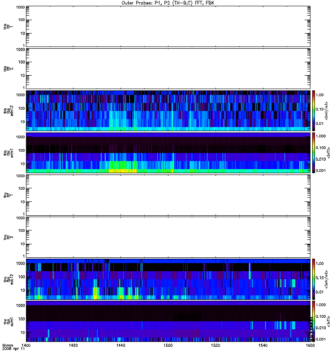Click the 1440 time tick label

coord(121,345)
